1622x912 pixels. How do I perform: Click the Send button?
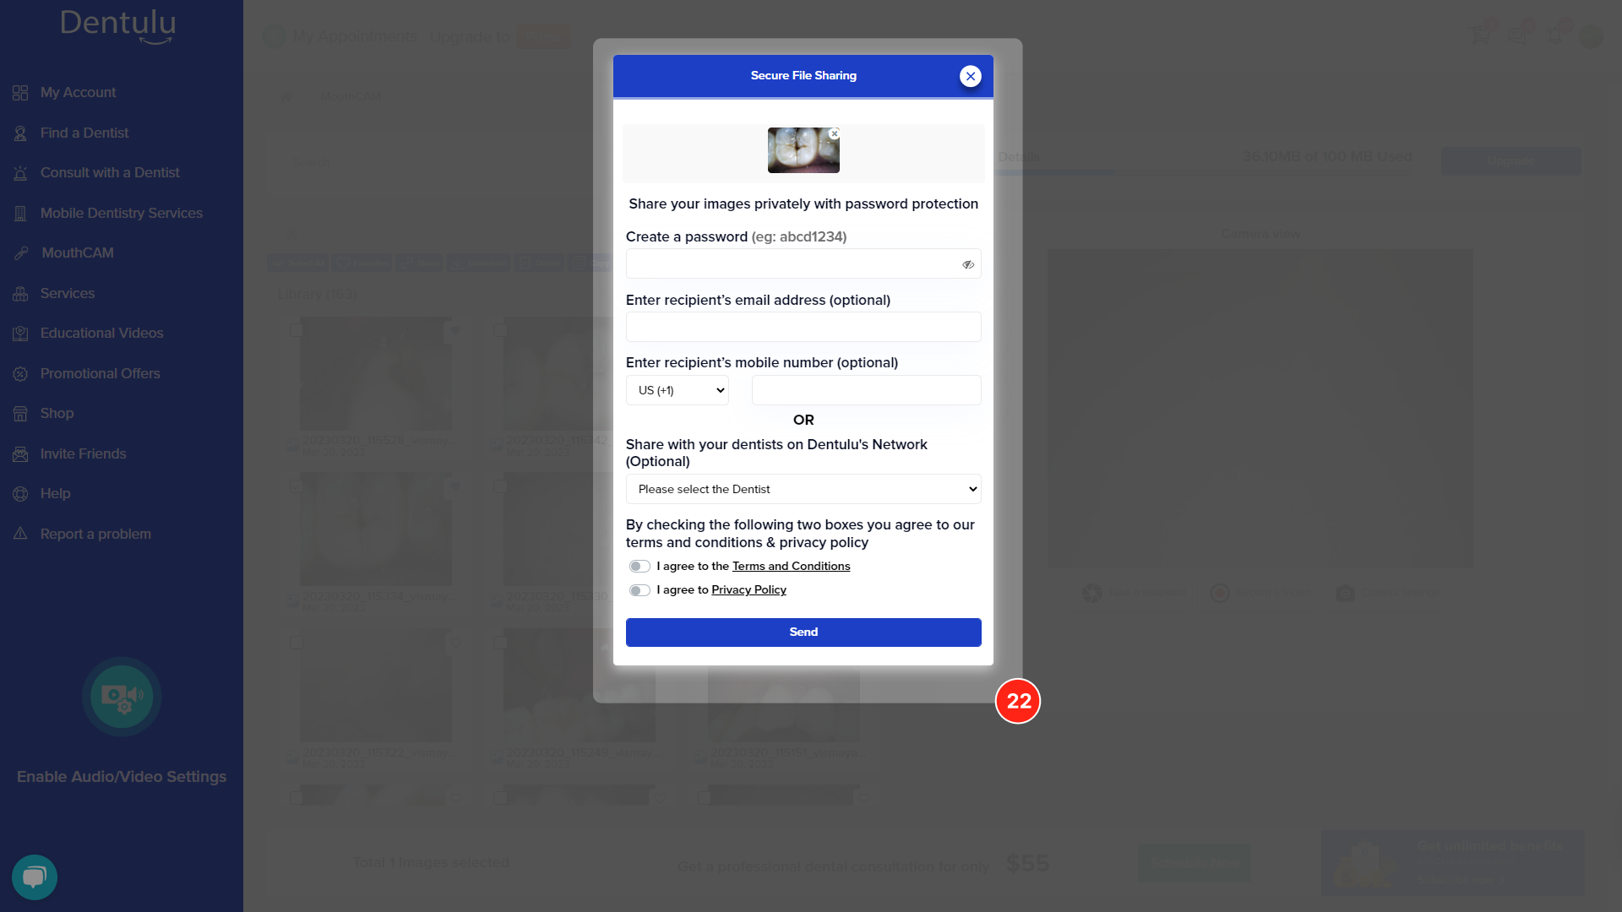(803, 632)
